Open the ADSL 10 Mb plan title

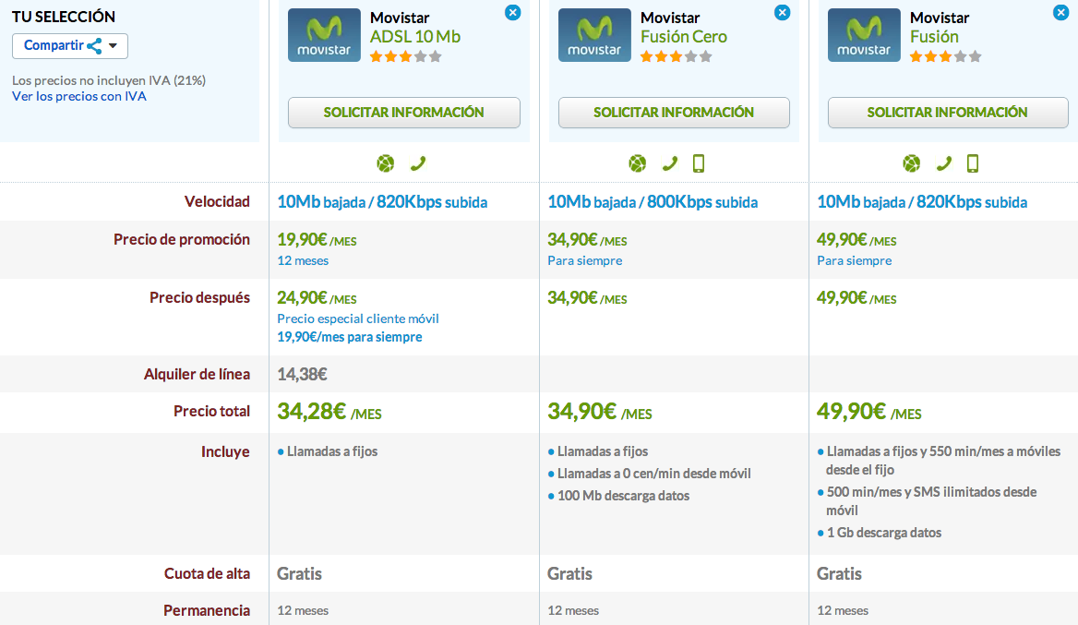[415, 37]
